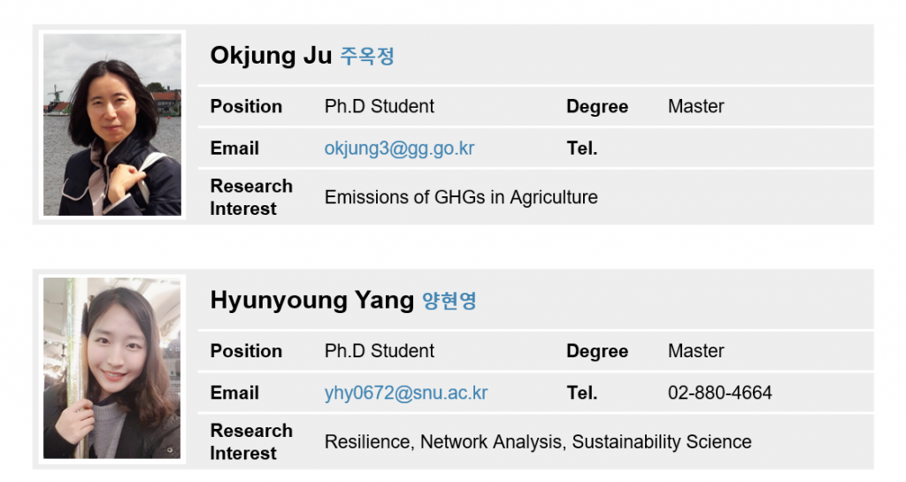Click Okjung Ju's profile photo
Image resolution: width=906 pixels, height=482 pixels.
tap(112, 125)
